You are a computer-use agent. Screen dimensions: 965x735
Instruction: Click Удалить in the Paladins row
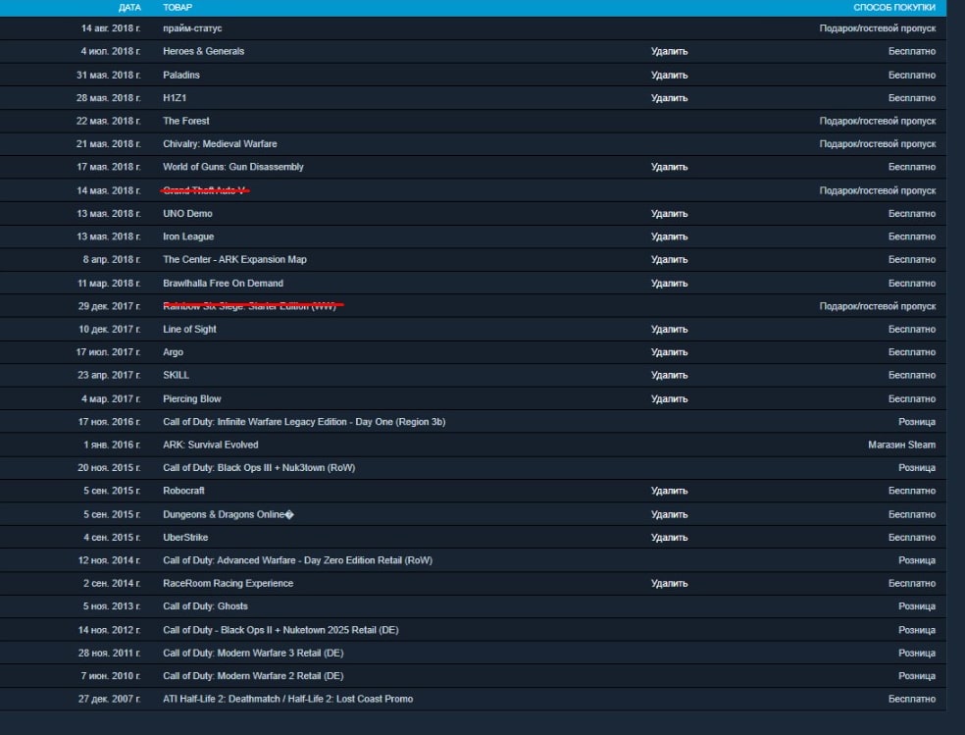point(669,76)
